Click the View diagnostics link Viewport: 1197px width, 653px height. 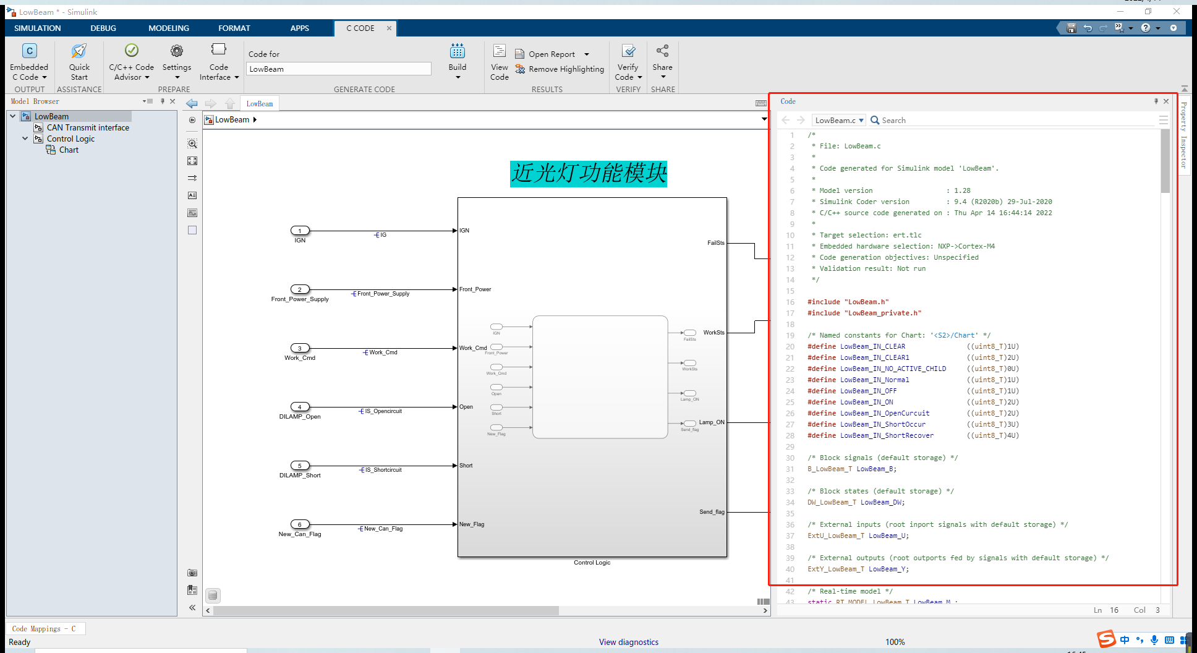tap(628, 642)
